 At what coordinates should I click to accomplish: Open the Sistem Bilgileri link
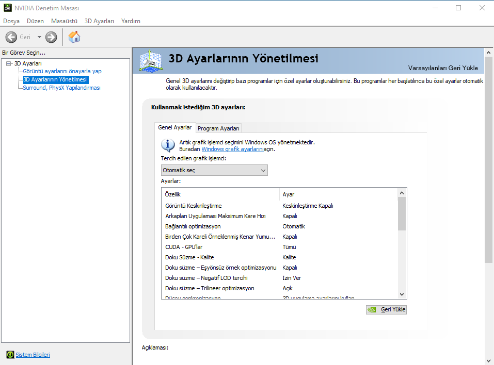33,355
